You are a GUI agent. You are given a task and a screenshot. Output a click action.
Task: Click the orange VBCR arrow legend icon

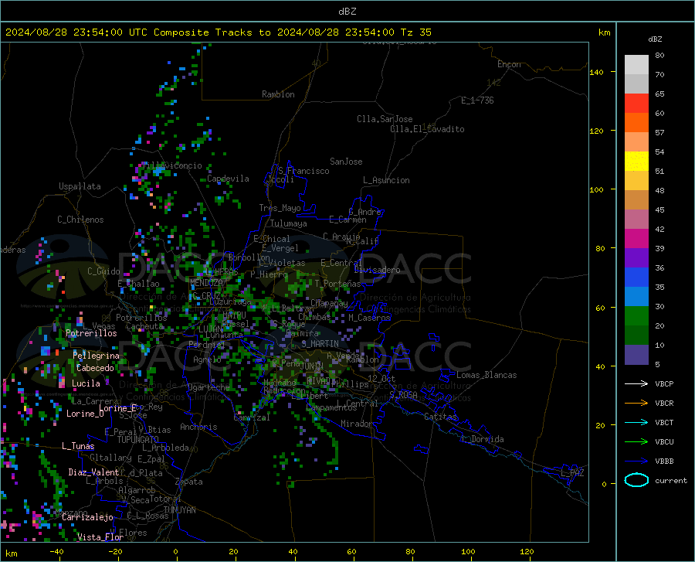tap(636, 404)
